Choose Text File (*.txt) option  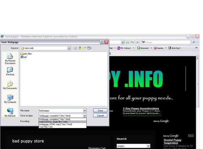(63, 127)
